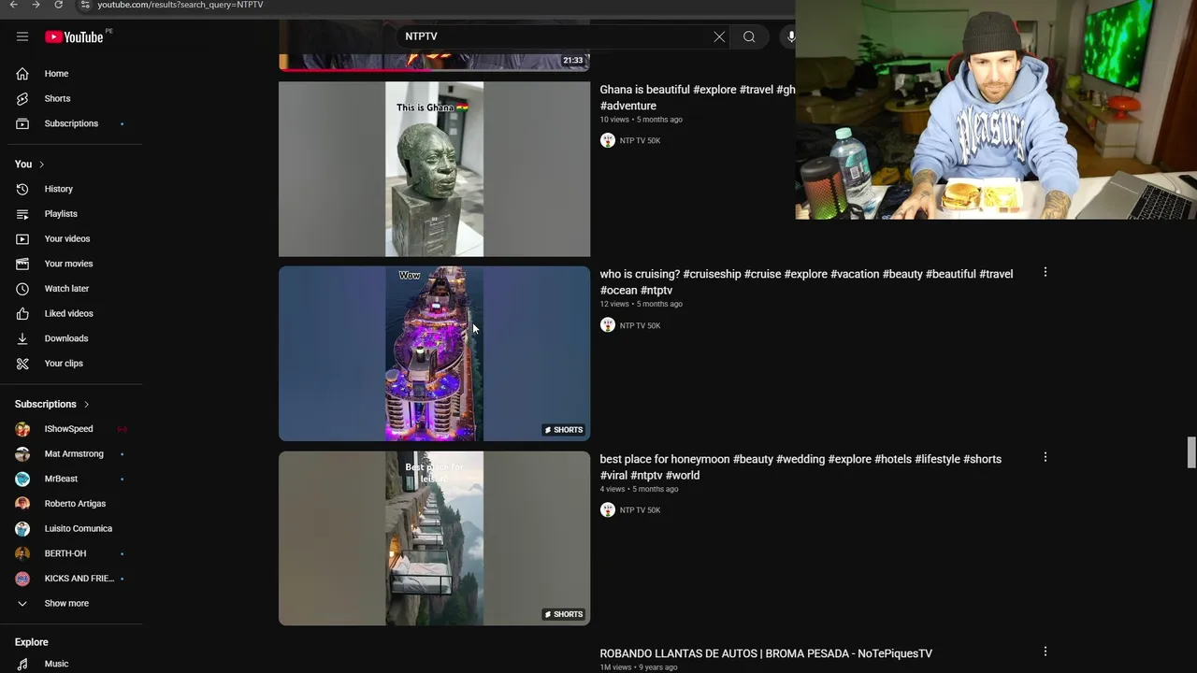Open best place for honeymoon thumbnail

click(x=434, y=538)
